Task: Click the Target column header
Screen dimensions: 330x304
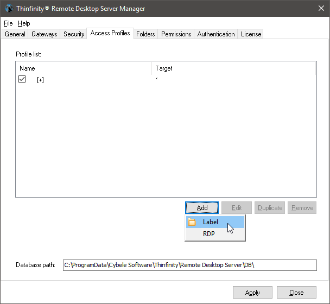Action: point(233,68)
